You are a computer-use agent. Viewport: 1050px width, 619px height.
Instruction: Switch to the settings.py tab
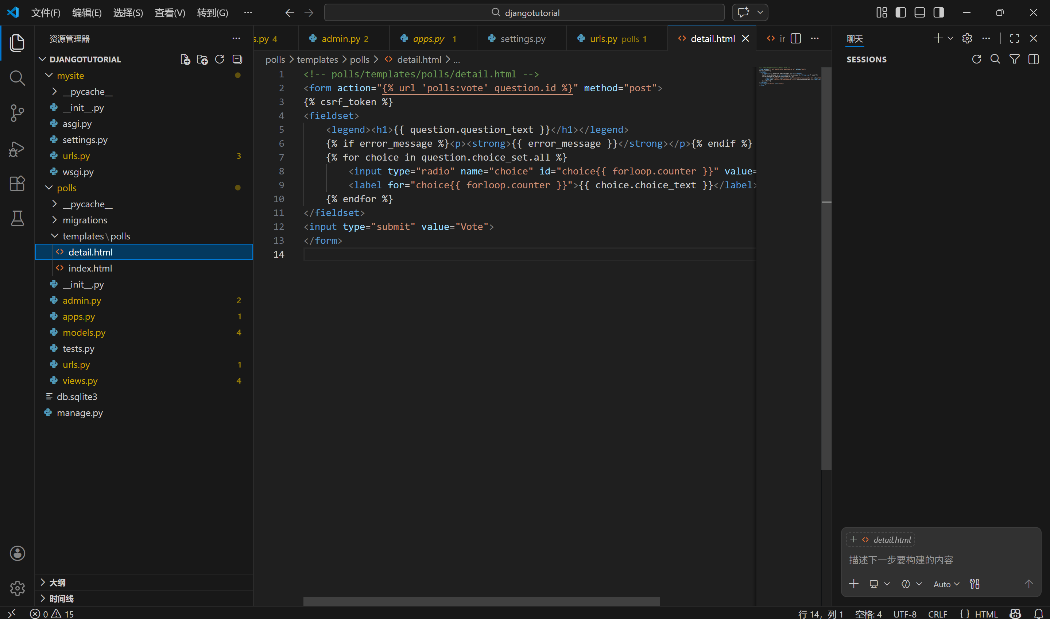522,39
